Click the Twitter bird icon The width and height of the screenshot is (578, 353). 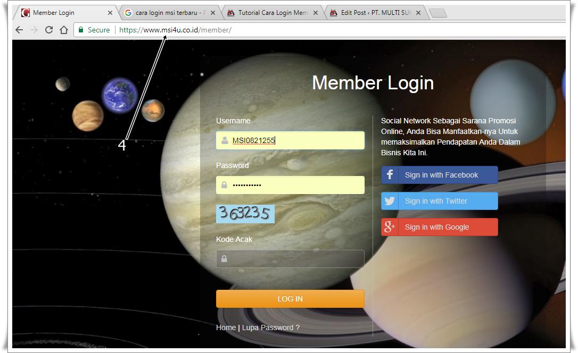390,201
